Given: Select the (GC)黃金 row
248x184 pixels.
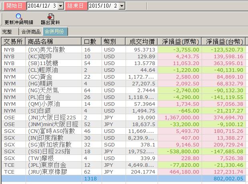Looking at the screenshot, I should click(x=124, y=77).
